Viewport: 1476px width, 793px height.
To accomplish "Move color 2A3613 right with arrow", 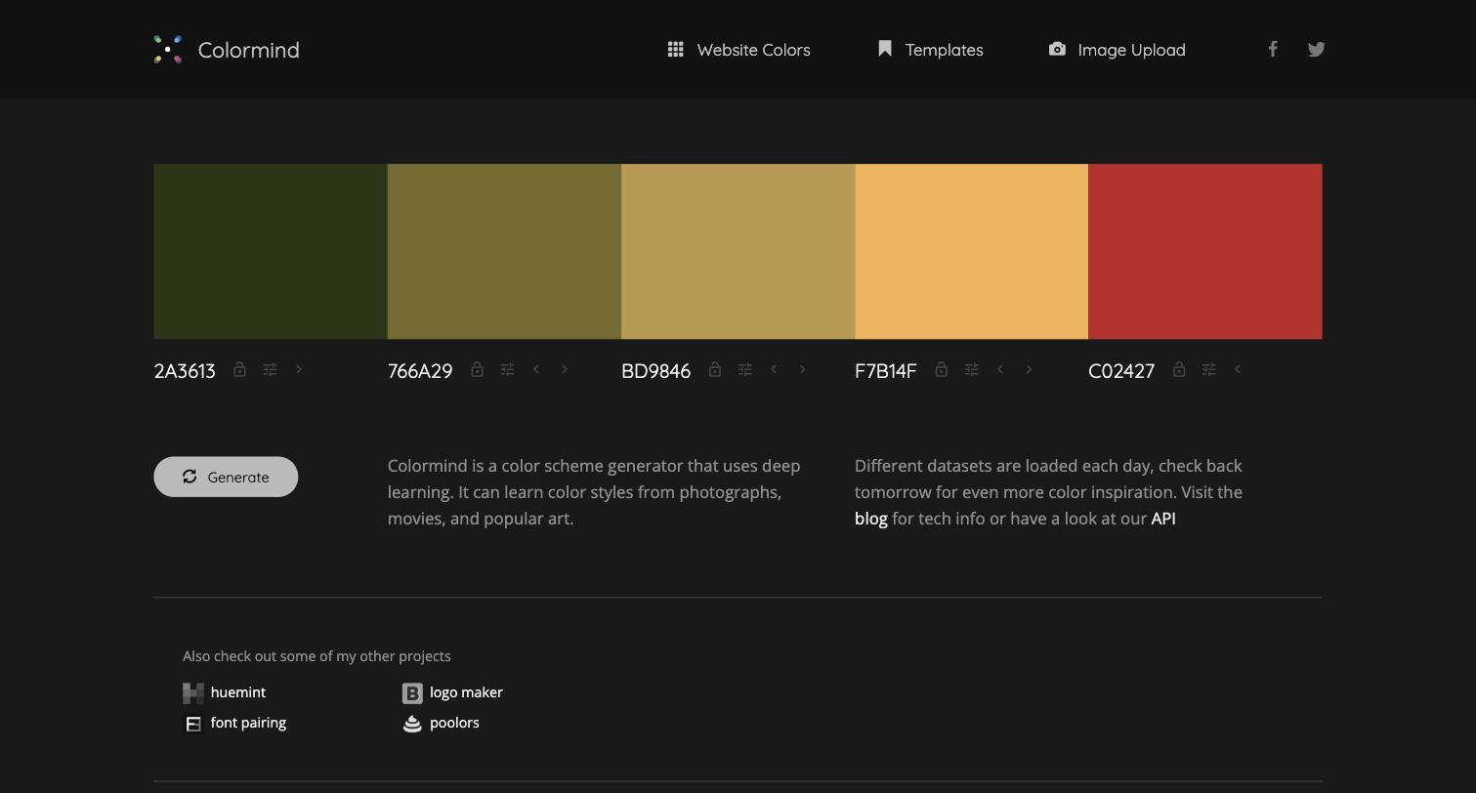I will [299, 369].
